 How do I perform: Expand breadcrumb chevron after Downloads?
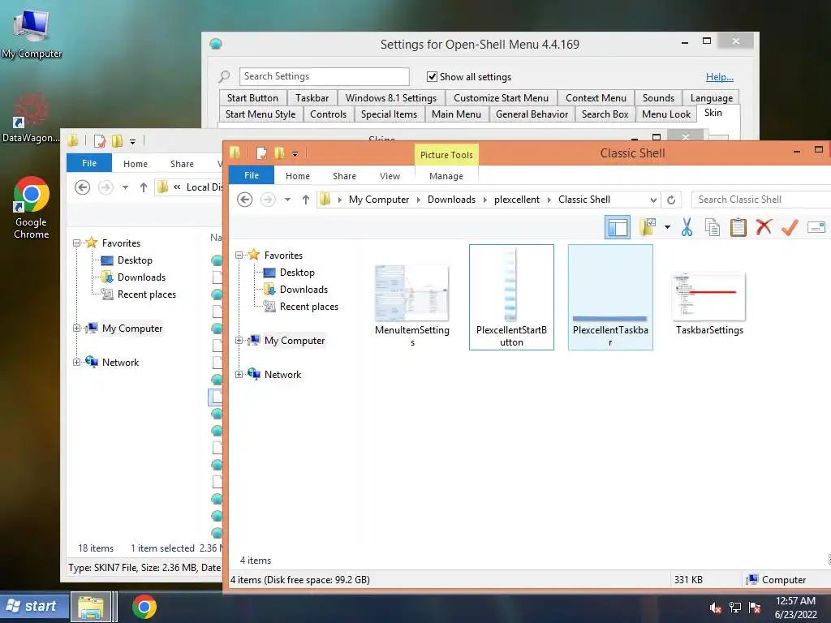[x=485, y=200]
